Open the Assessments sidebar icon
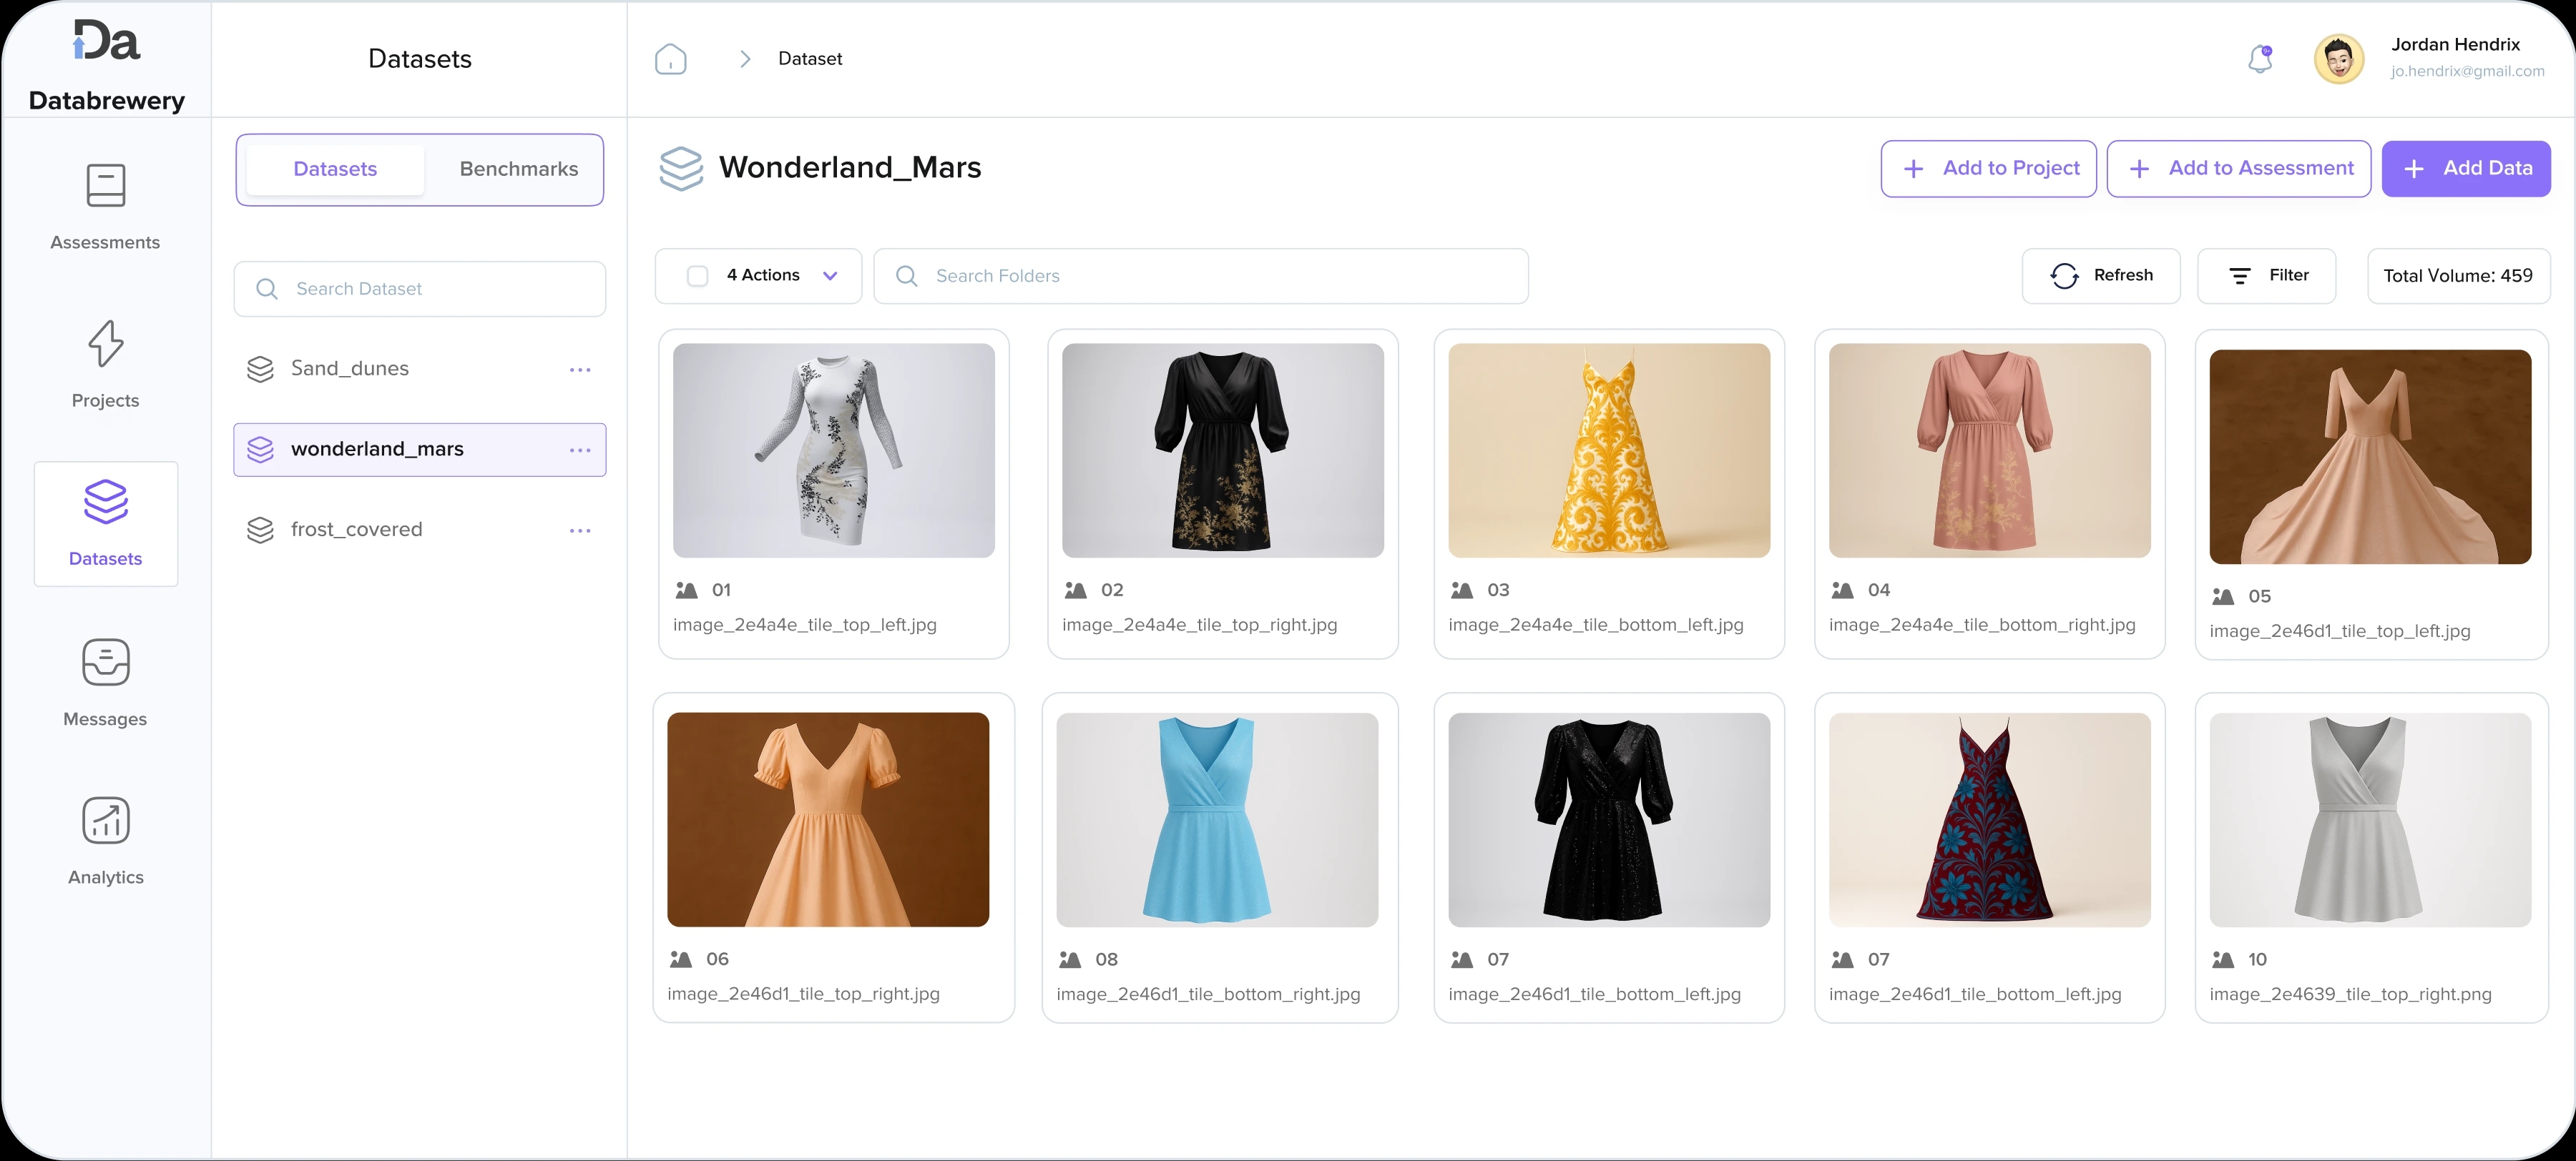Screen dimensions: 2576x1161 tap(105, 186)
